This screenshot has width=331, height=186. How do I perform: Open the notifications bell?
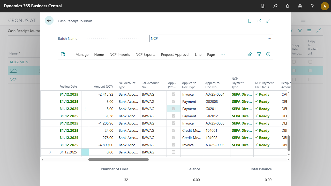point(288,6)
